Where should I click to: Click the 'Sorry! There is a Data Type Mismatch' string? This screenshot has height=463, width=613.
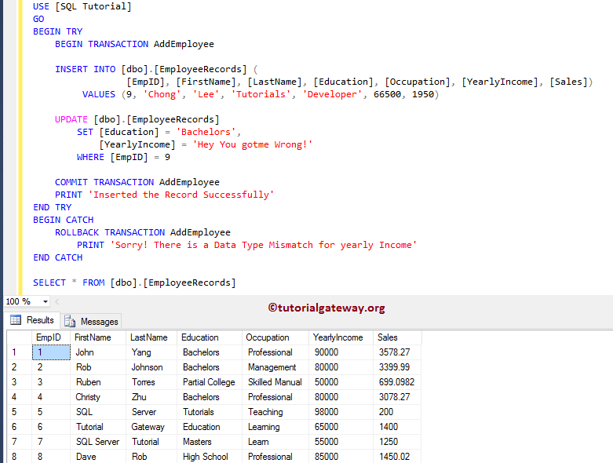point(264,245)
